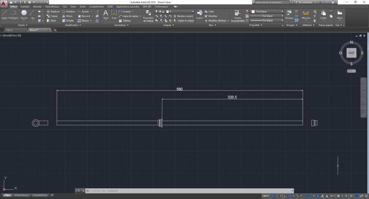Open the AutoCAD application menu logo

coord(4,4)
